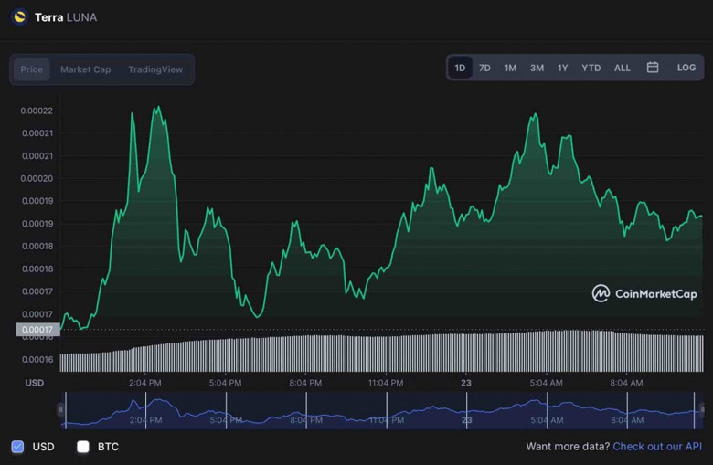713x465 pixels.
Task: Open the Check out our API link
Action: pyautogui.click(x=657, y=447)
